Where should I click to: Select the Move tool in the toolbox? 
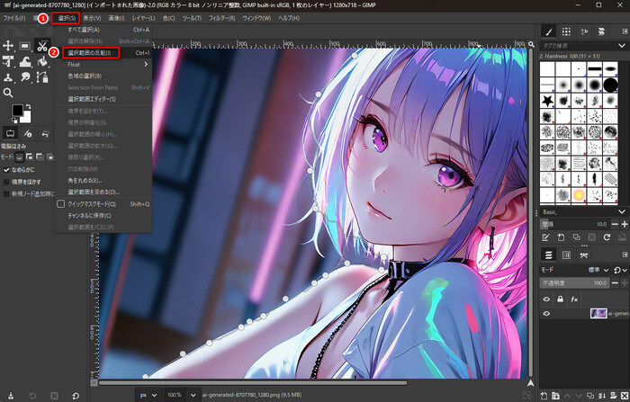tap(8, 46)
